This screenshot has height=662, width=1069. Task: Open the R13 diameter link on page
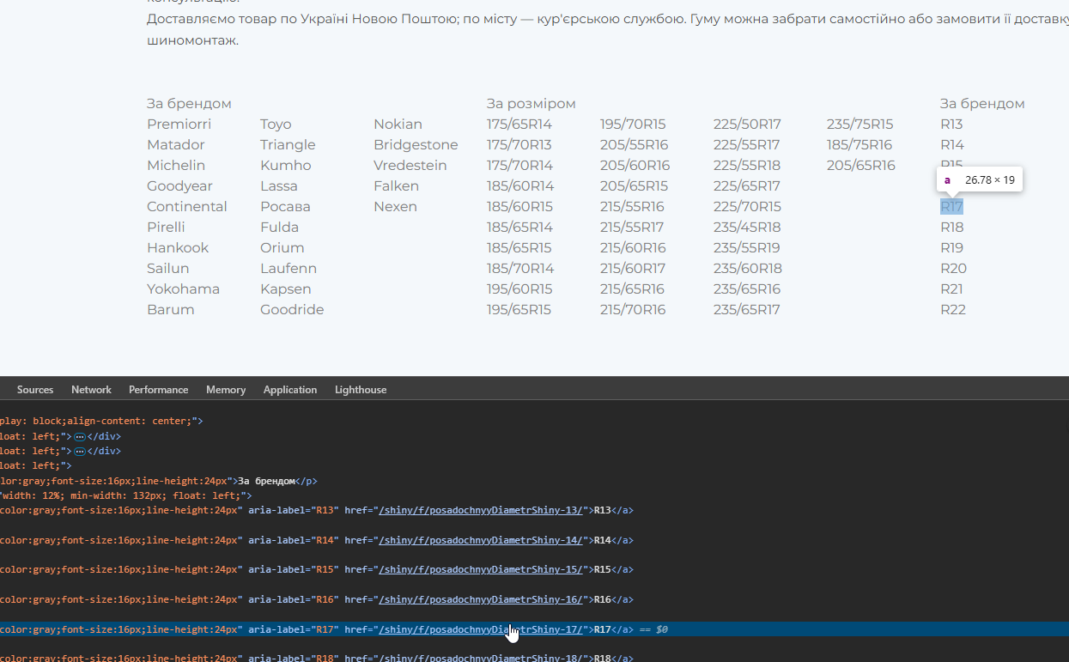951,125
